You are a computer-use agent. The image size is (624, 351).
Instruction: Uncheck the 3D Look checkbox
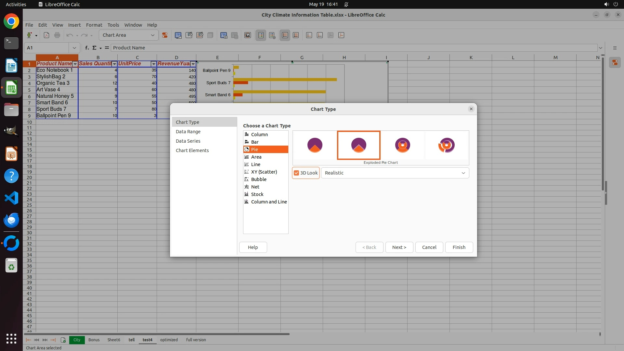point(296,173)
